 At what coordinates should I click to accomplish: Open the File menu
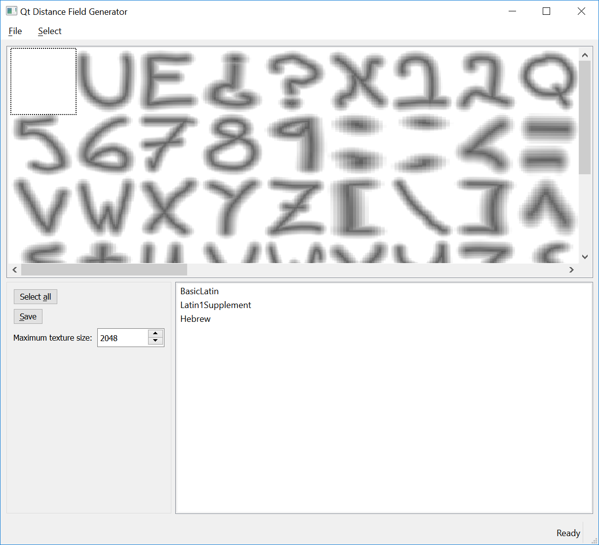click(x=15, y=31)
